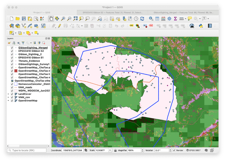225x161 pixels.
Task: Open the Style Manager icon
Action: [x=42, y=19]
